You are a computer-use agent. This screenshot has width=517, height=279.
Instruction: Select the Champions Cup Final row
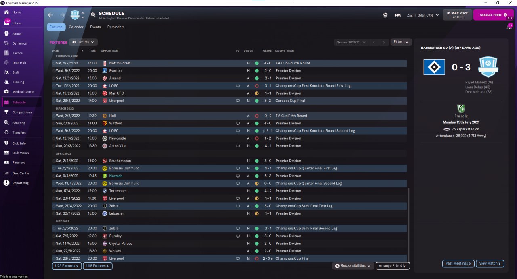pyautogui.click(x=229, y=258)
